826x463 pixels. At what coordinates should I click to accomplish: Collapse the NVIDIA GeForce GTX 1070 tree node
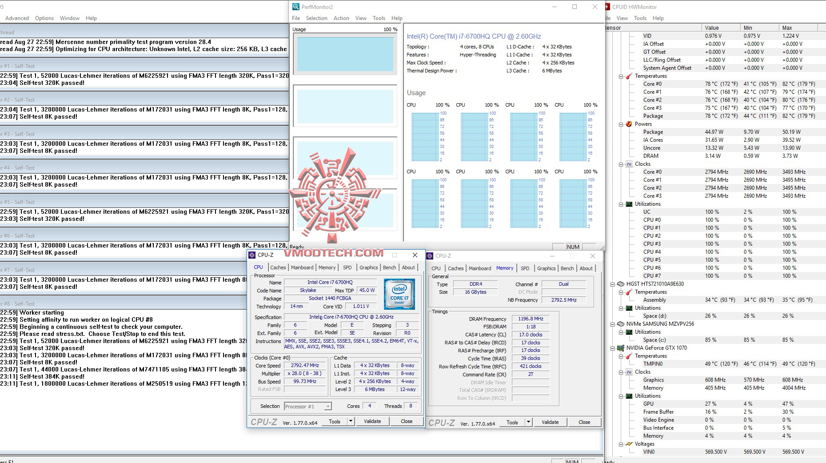click(612, 348)
